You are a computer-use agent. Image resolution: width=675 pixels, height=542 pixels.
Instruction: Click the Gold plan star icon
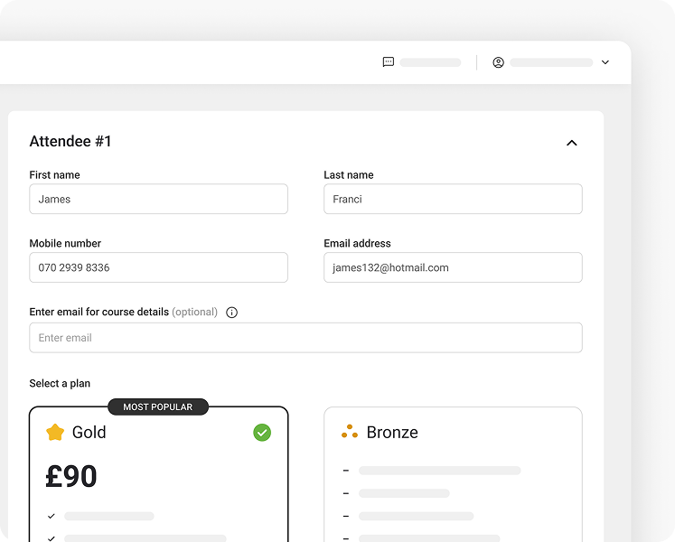tap(55, 433)
